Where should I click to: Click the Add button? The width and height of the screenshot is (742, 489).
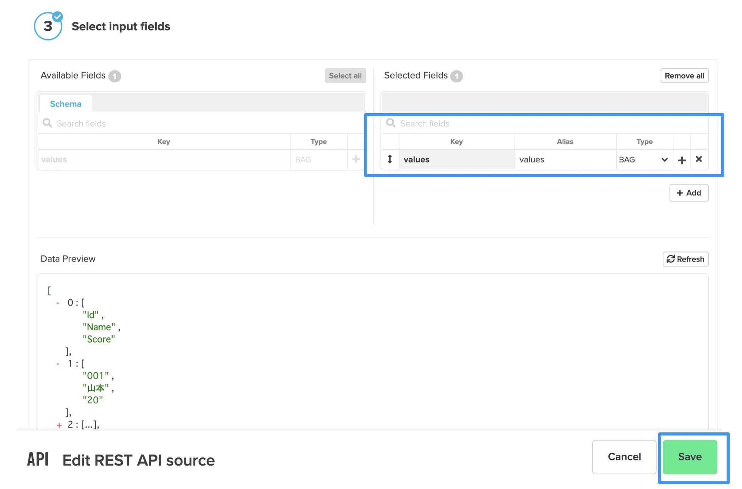[689, 193]
